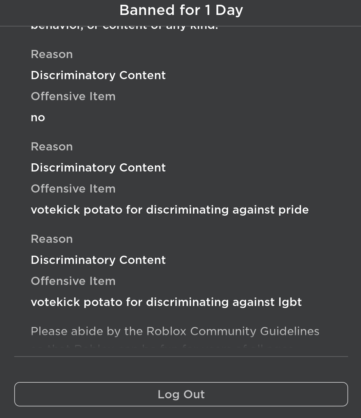The width and height of the screenshot is (361, 418).
Task: Click the second 'Discriminatory Content' text
Action: [x=98, y=168]
